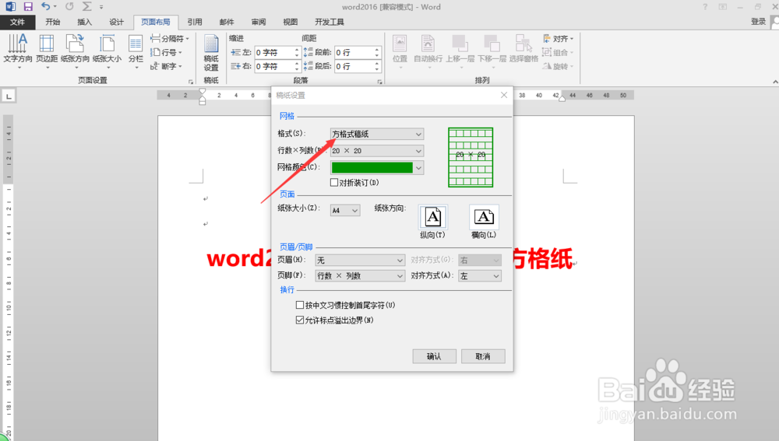
Task: Open the 纸张大小 paper size tool
Action: (x=107, y=51)
